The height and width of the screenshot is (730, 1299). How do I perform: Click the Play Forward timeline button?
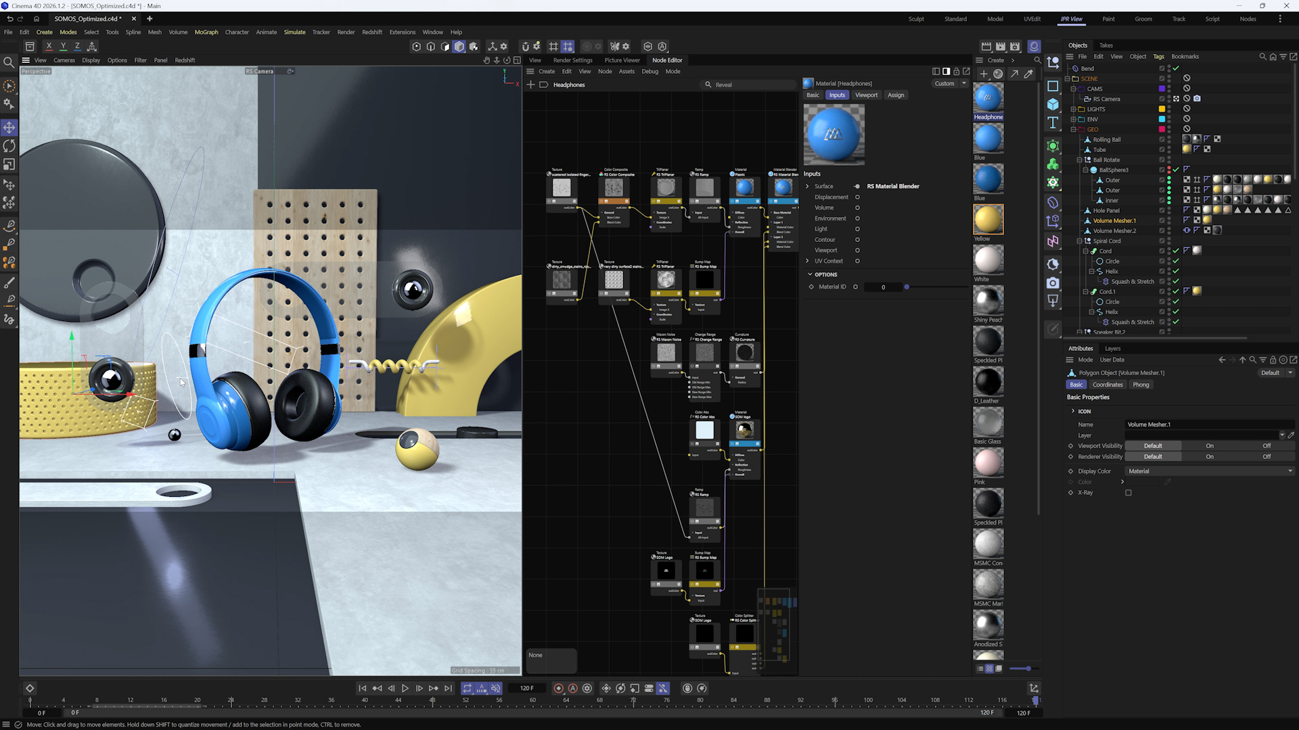coord(405,688)
